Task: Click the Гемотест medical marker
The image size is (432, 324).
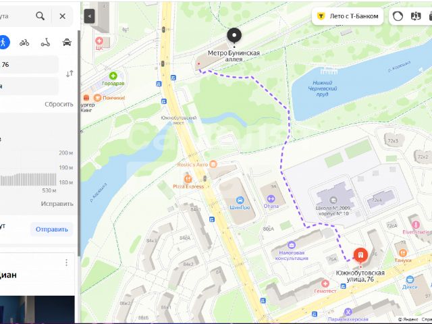Action: pos(325,283)
